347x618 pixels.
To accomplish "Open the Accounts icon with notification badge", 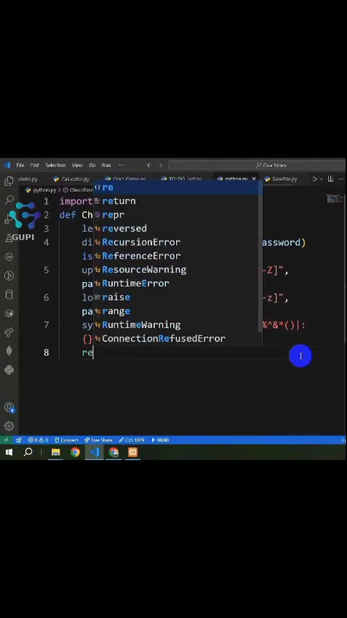I will (x=9, y=407).
